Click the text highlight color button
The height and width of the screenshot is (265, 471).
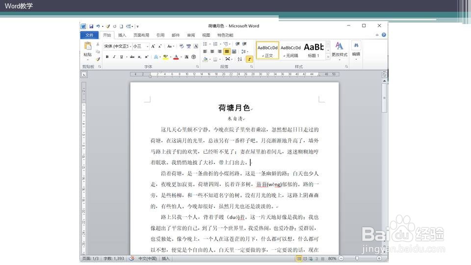(x=165, y=57)
